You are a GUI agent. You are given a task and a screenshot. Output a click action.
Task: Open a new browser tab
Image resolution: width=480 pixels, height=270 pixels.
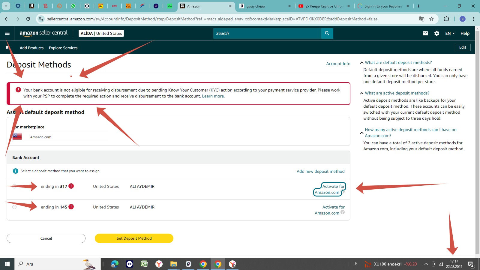[x=418, y=6]
